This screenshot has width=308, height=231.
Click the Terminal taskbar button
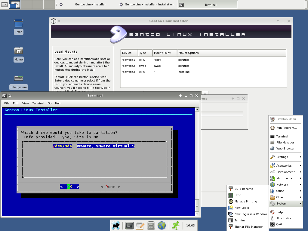208,5
